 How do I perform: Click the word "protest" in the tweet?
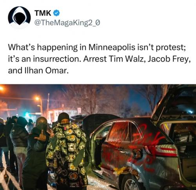point(170,47)
